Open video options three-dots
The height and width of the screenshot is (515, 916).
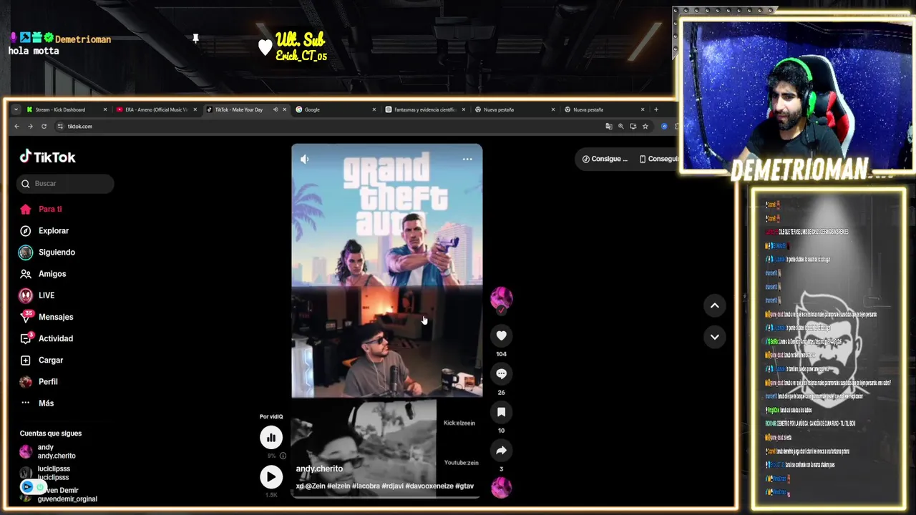click(467, 159)
